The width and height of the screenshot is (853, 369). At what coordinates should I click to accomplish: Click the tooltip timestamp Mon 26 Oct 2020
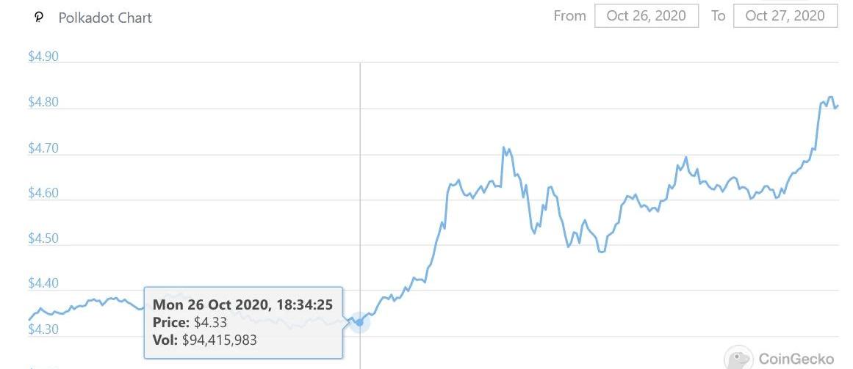pyautogui.click(x=242, y=304)
